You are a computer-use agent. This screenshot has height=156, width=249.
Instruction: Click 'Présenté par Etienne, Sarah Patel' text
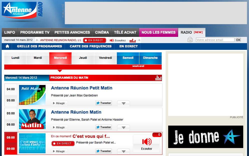tap(87, 120)
